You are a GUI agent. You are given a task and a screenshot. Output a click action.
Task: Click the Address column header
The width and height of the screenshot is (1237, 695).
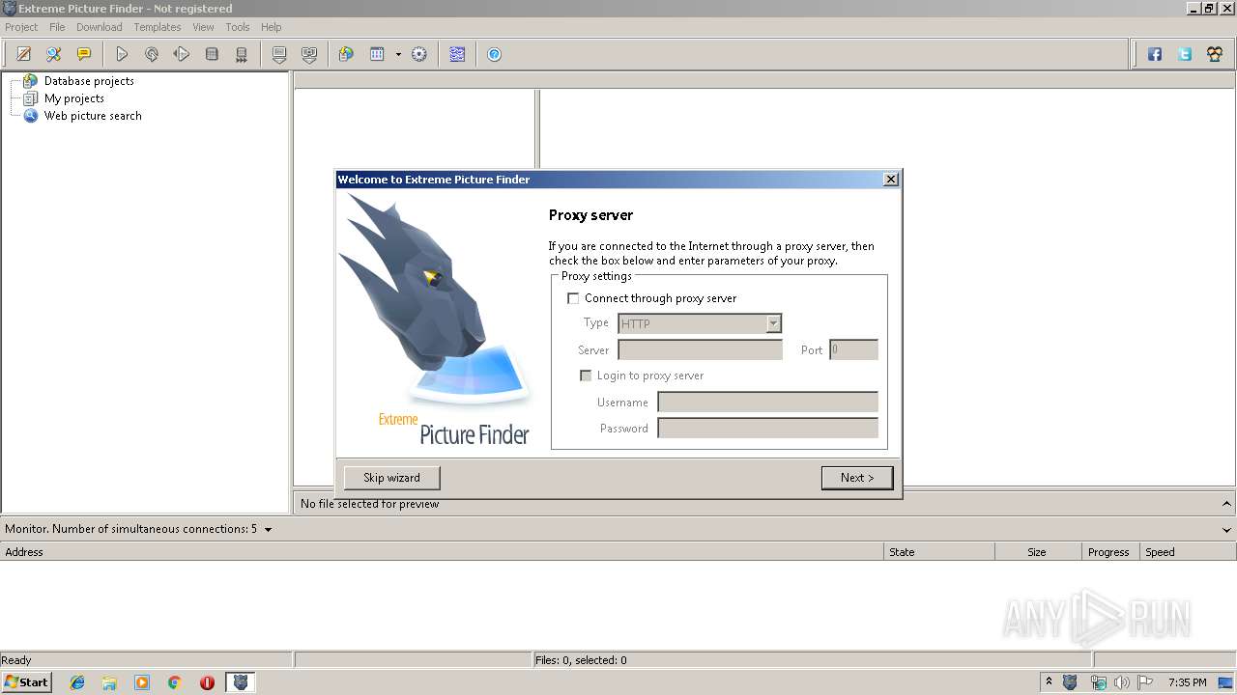[442, 552]
